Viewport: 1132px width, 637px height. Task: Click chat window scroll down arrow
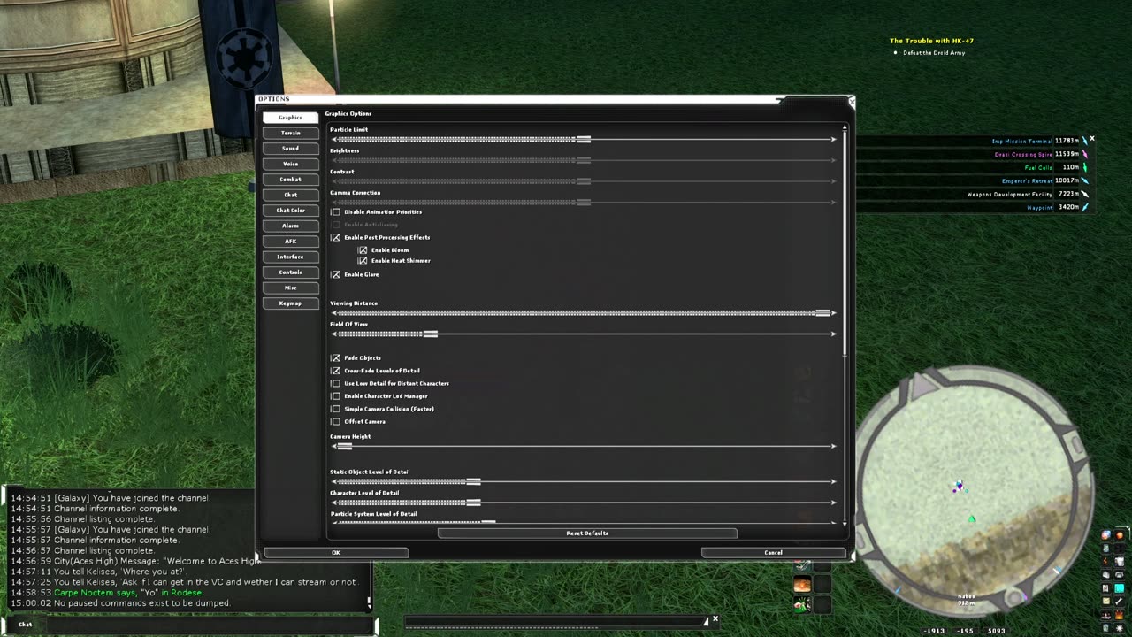point(370,606)
